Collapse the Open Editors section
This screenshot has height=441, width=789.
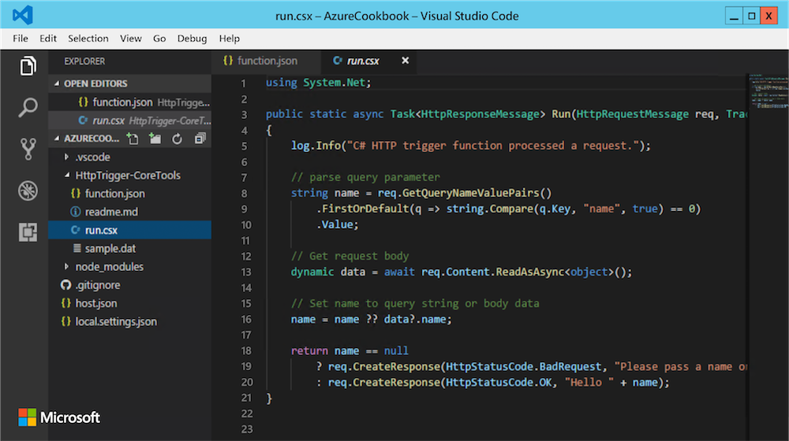57,83
